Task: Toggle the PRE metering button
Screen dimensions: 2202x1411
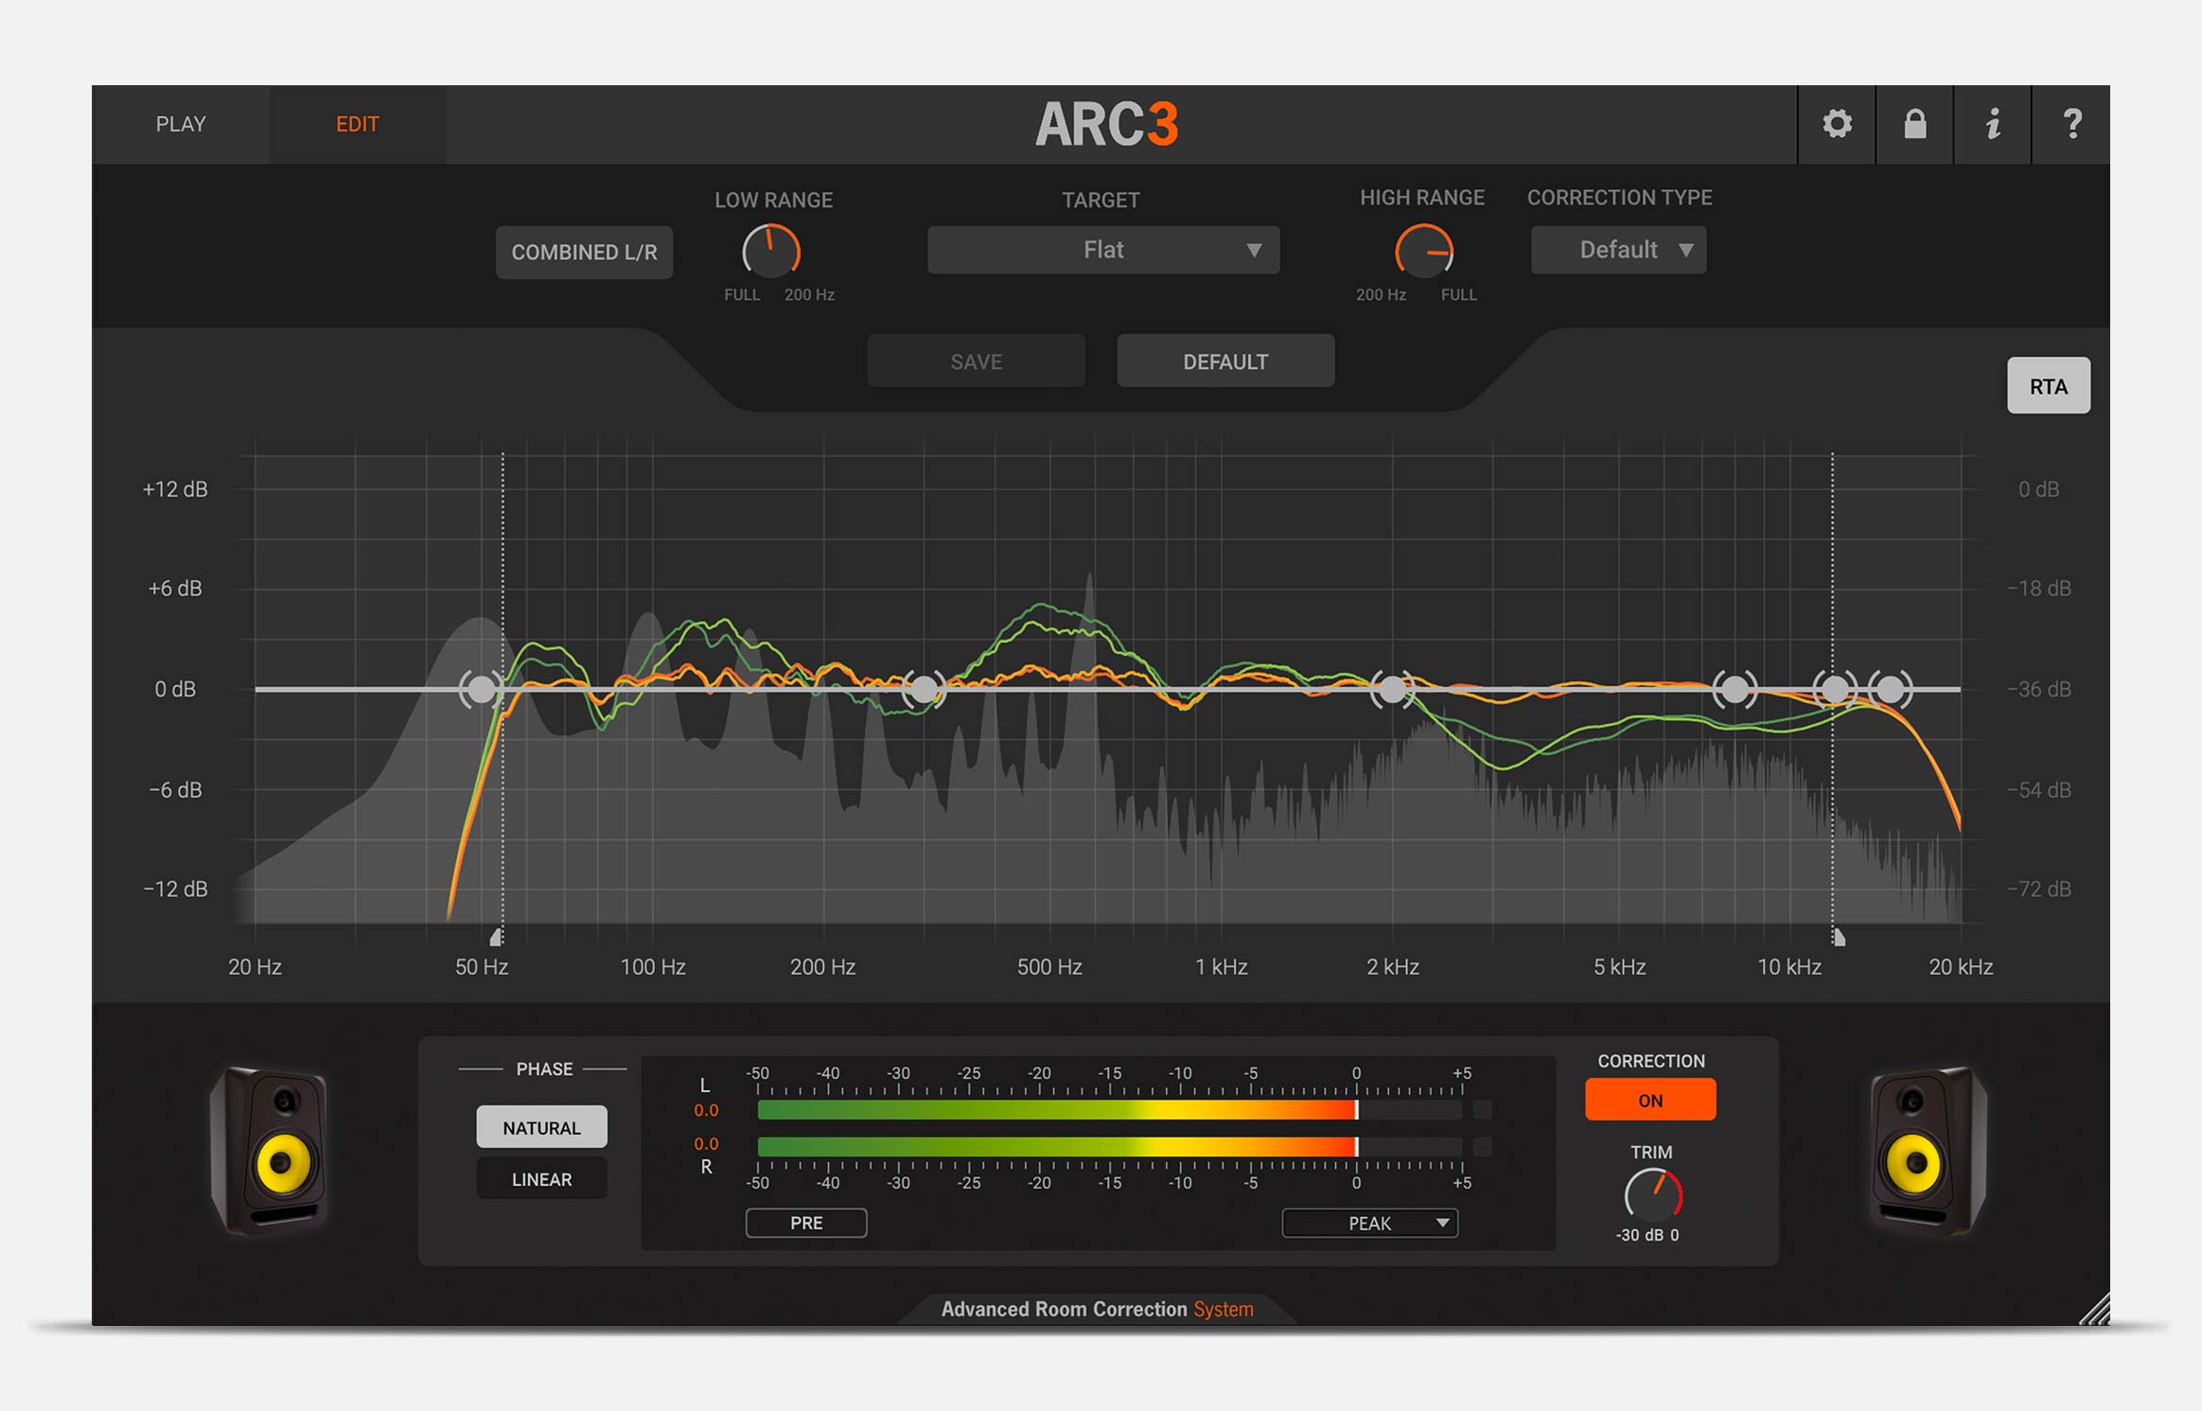Action: (x=806, y=1223)
